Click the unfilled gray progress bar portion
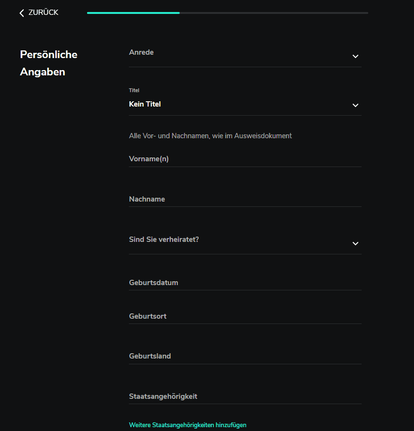Screen dimensions: 414x431 [274, 13]
